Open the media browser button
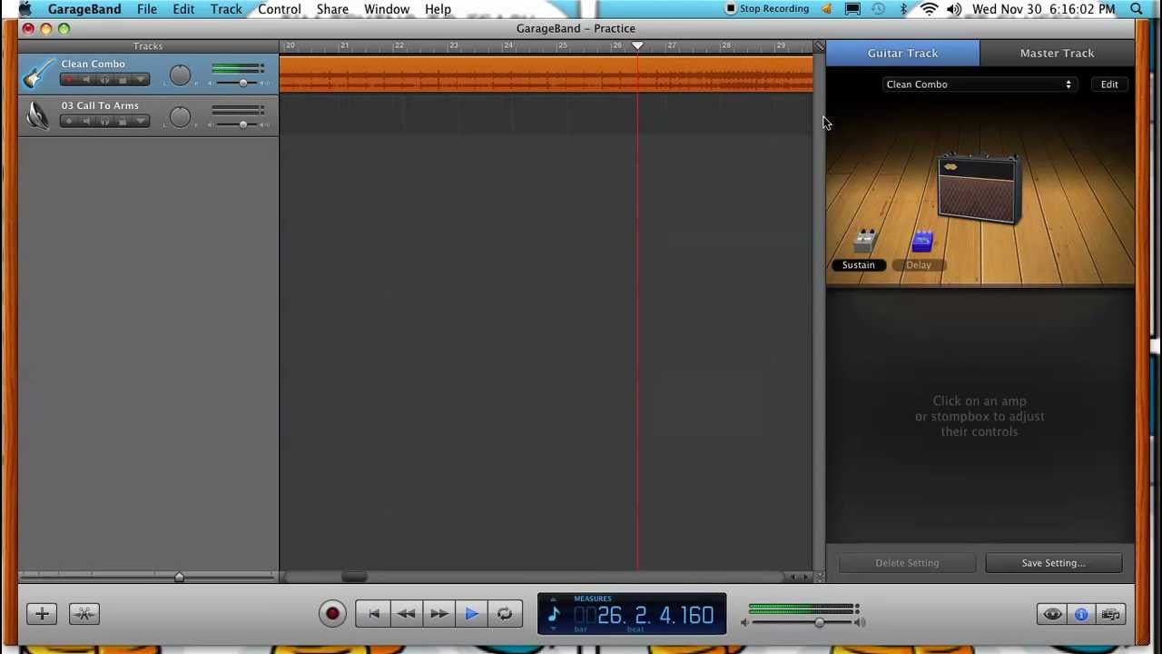Image resolution: width=1162 pixels, height=654 pixels. [1110, 614]
